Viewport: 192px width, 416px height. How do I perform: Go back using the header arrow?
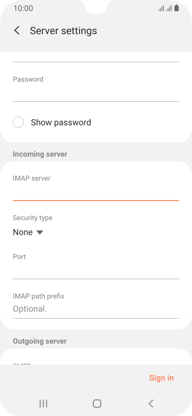coord(17,31)
